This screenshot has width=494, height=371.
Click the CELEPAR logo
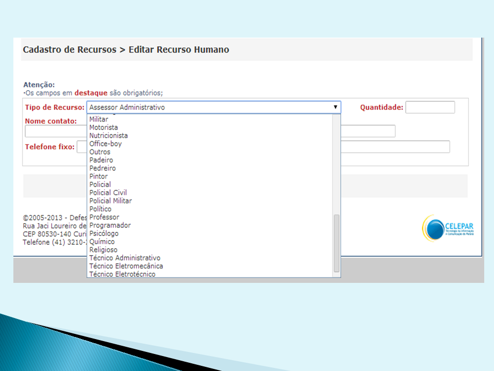pyautogui.click(x=448, y=228)
